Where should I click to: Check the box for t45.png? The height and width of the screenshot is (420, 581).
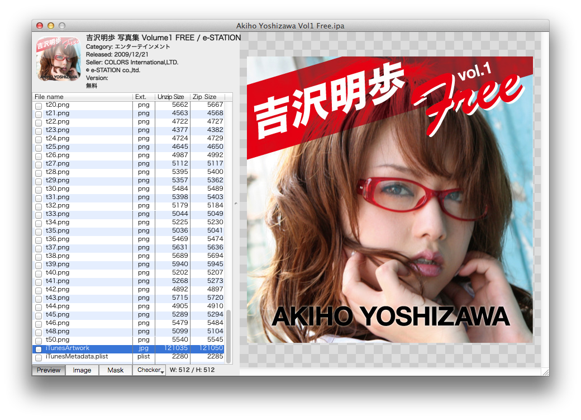[x=39, y=315]
